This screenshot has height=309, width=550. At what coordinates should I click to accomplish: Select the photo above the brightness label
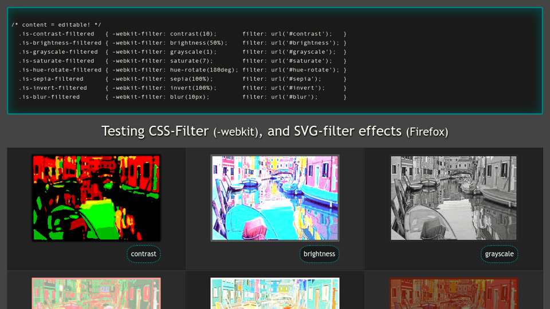[275, 197]
